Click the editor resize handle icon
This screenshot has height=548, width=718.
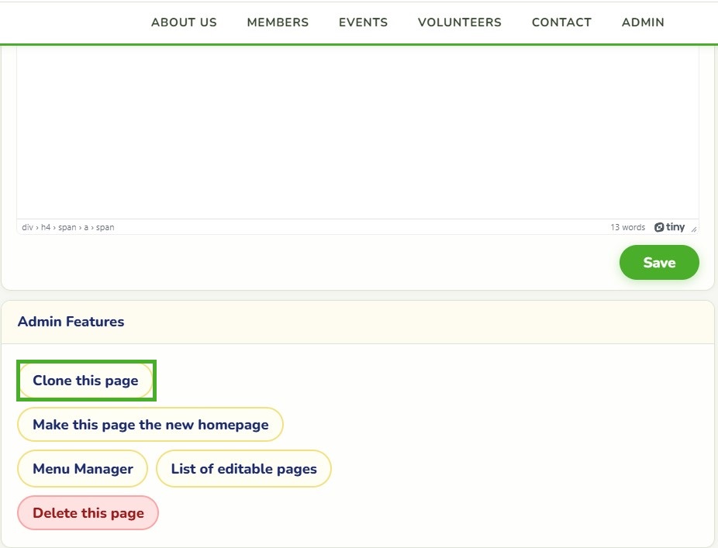[x=694, y=229]
